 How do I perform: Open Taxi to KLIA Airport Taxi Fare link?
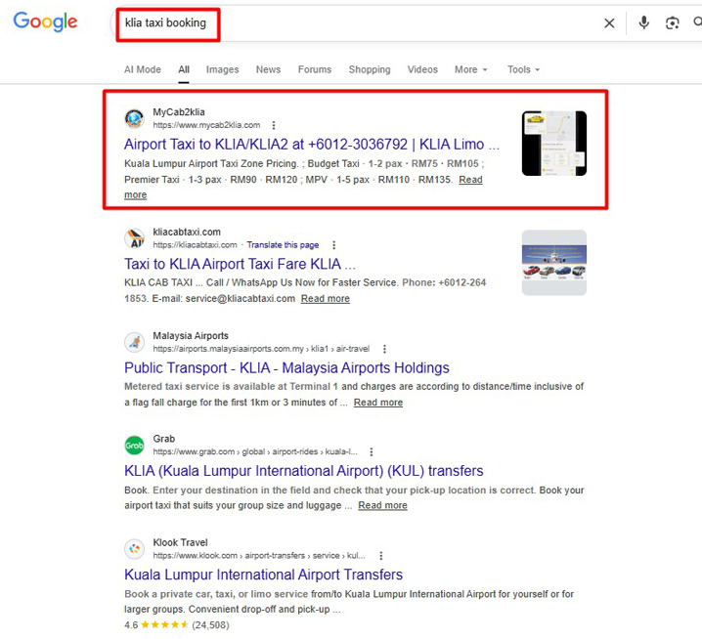point(240,264)
